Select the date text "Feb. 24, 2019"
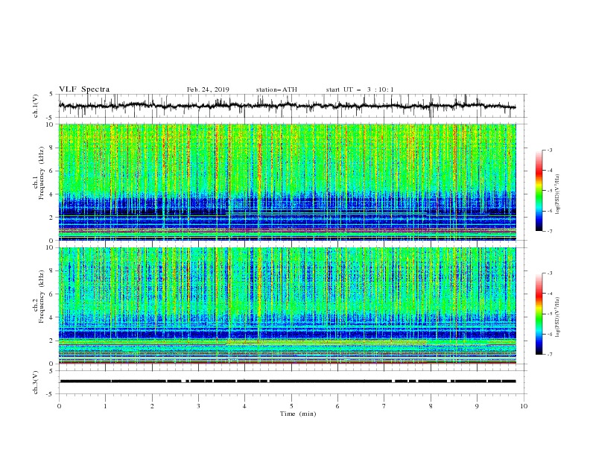Image resolution: width=590 pixels, height=456 pixels. pos(208,89)
